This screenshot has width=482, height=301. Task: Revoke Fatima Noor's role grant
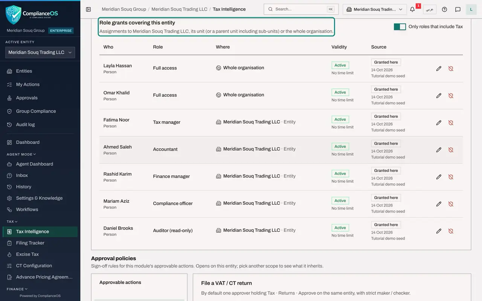(x=451, y=123)
